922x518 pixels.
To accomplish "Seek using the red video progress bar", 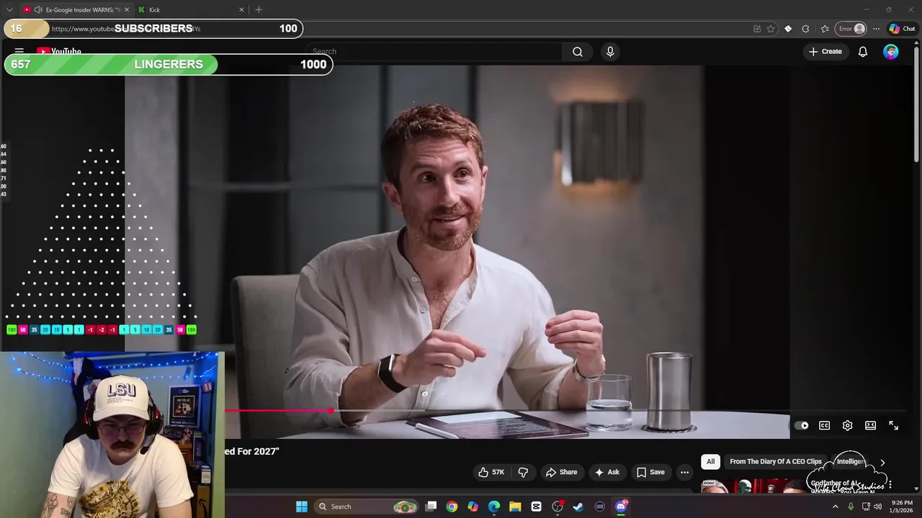I will (x=277, y=411).
